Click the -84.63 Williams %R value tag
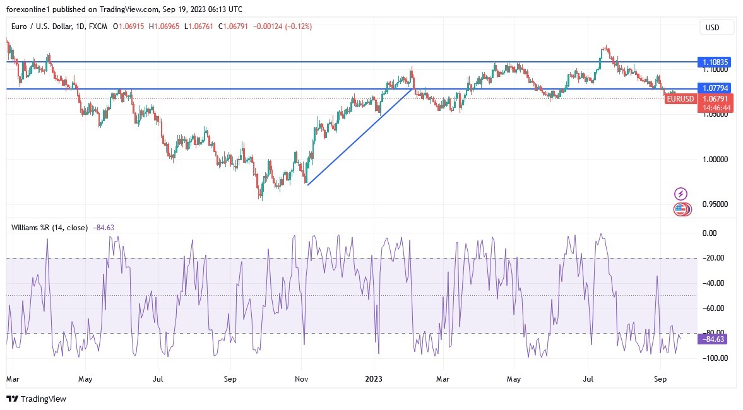This screenshot has width=743, height=410. 712,339
